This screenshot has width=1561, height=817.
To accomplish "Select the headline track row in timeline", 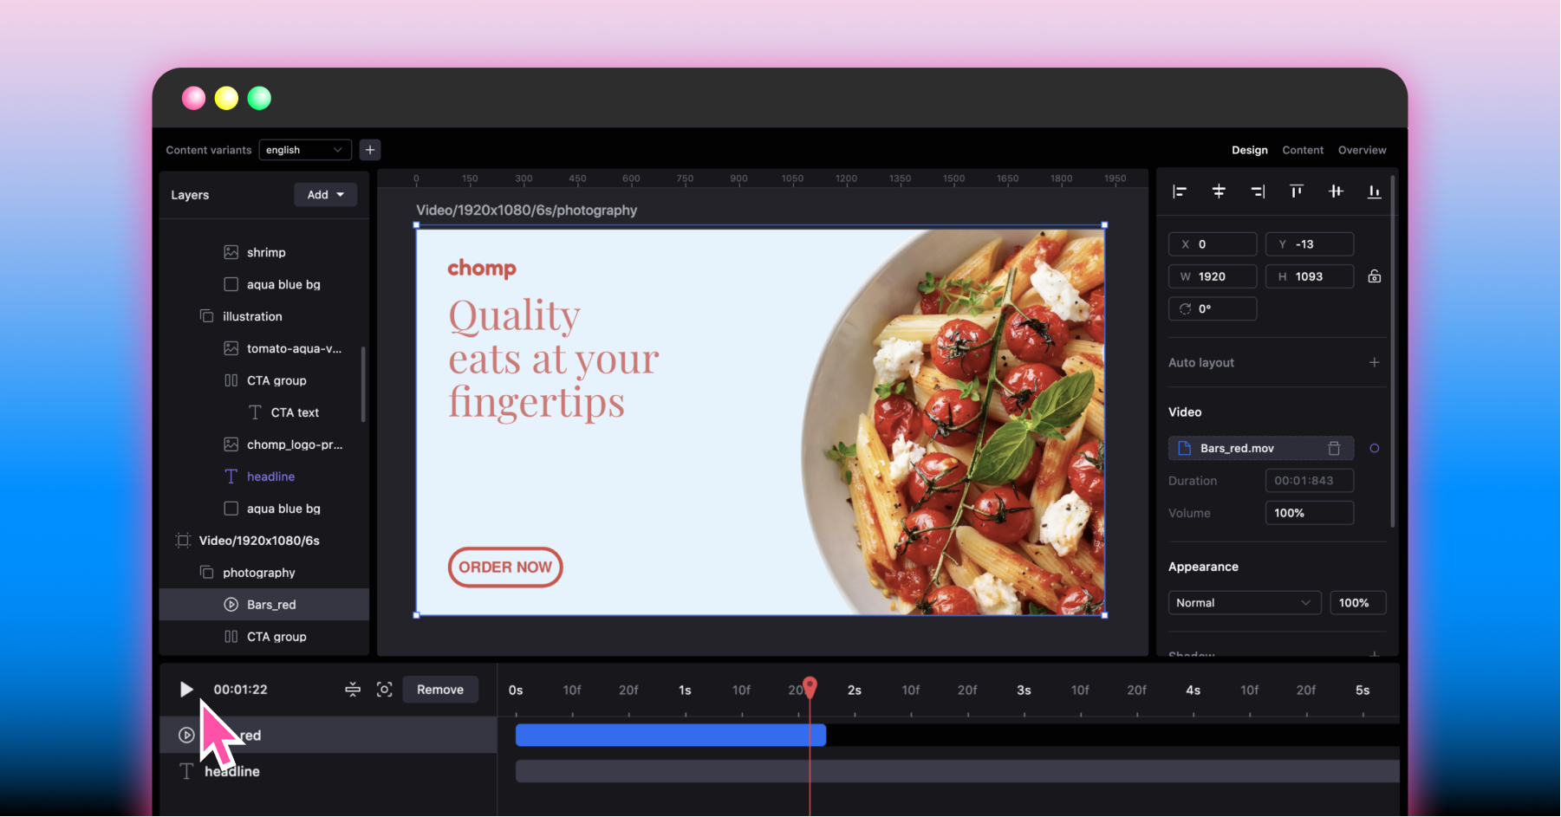I will pyautogui.click(x=328, y=772).
